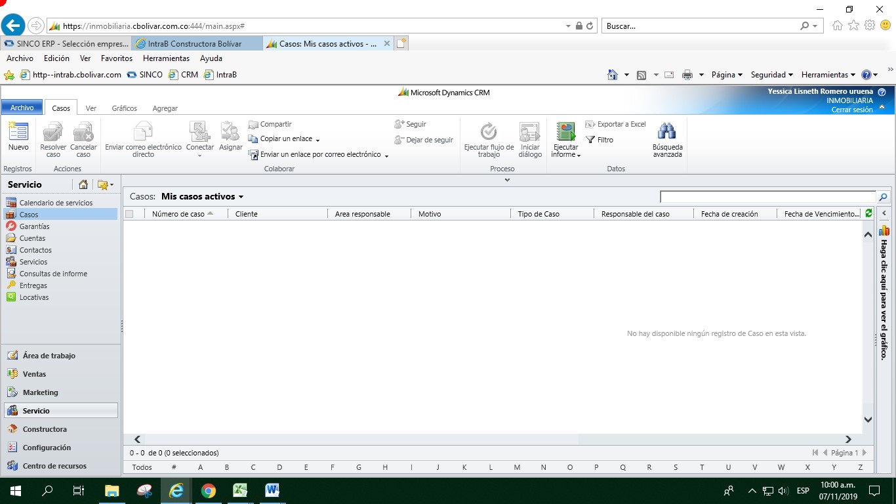Click the Cerrar sesión link
Viewport: 896px width, 504px height.
(x=851, y=110)
